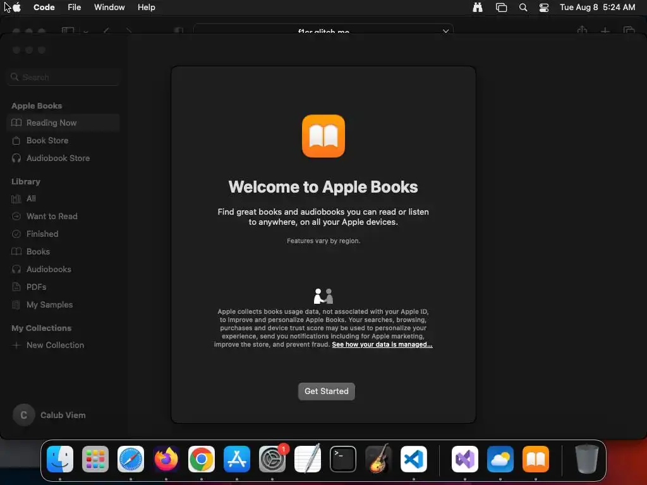647x485 pixels.
Task: Open Safari from the Dock
Action: 131,459
